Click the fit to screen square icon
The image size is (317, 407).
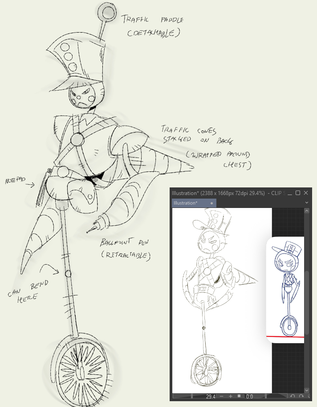click(239, 396)
